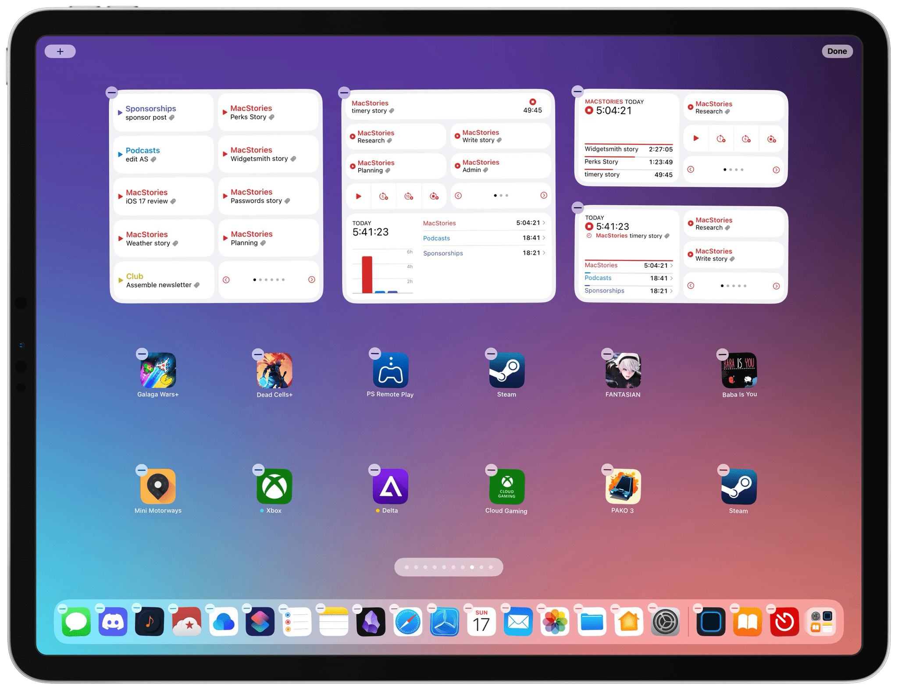Click the home screen page dots indicator
Screen dimensions: 898x691
coord(449,567)
